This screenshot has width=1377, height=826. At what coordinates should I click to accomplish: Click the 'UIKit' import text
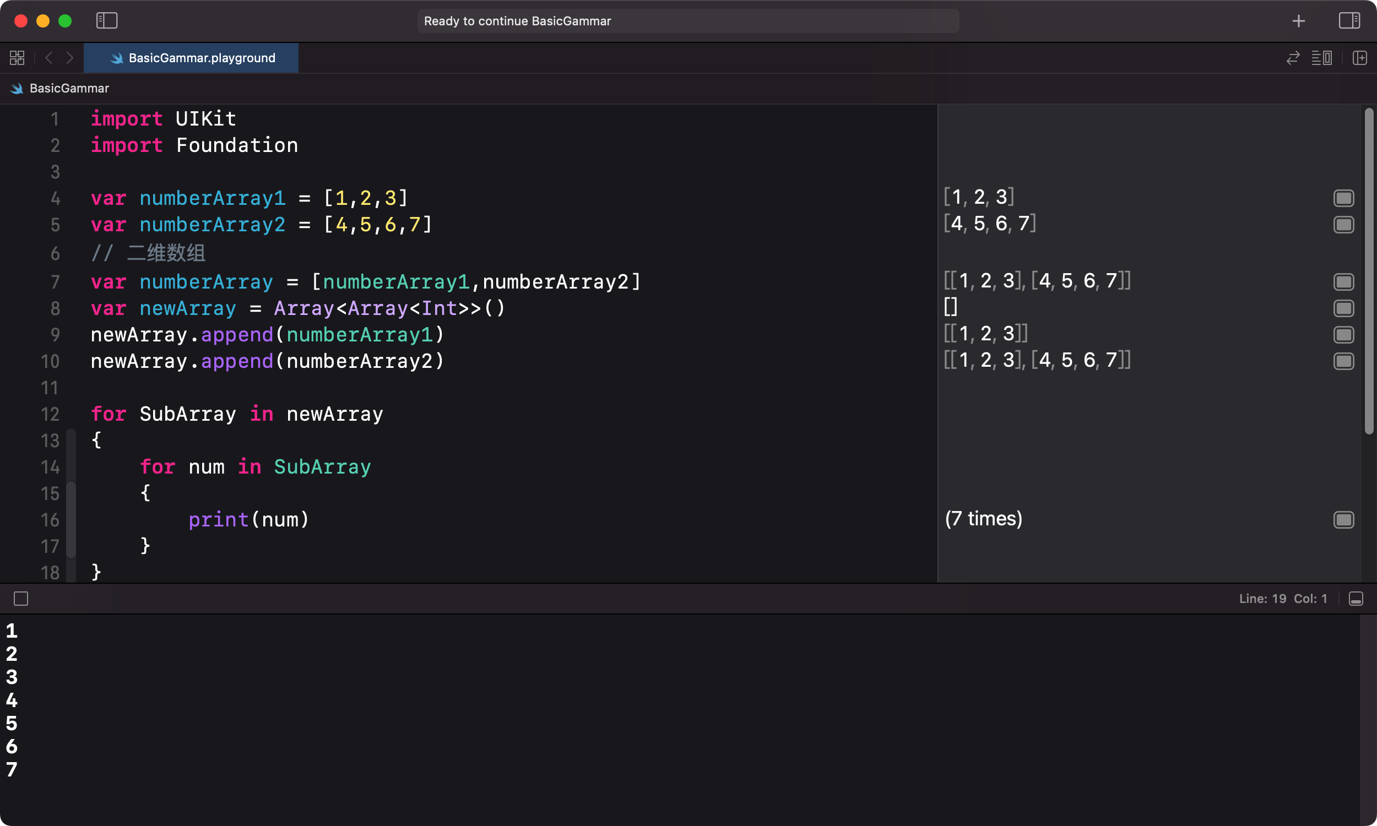click(206, 118)
